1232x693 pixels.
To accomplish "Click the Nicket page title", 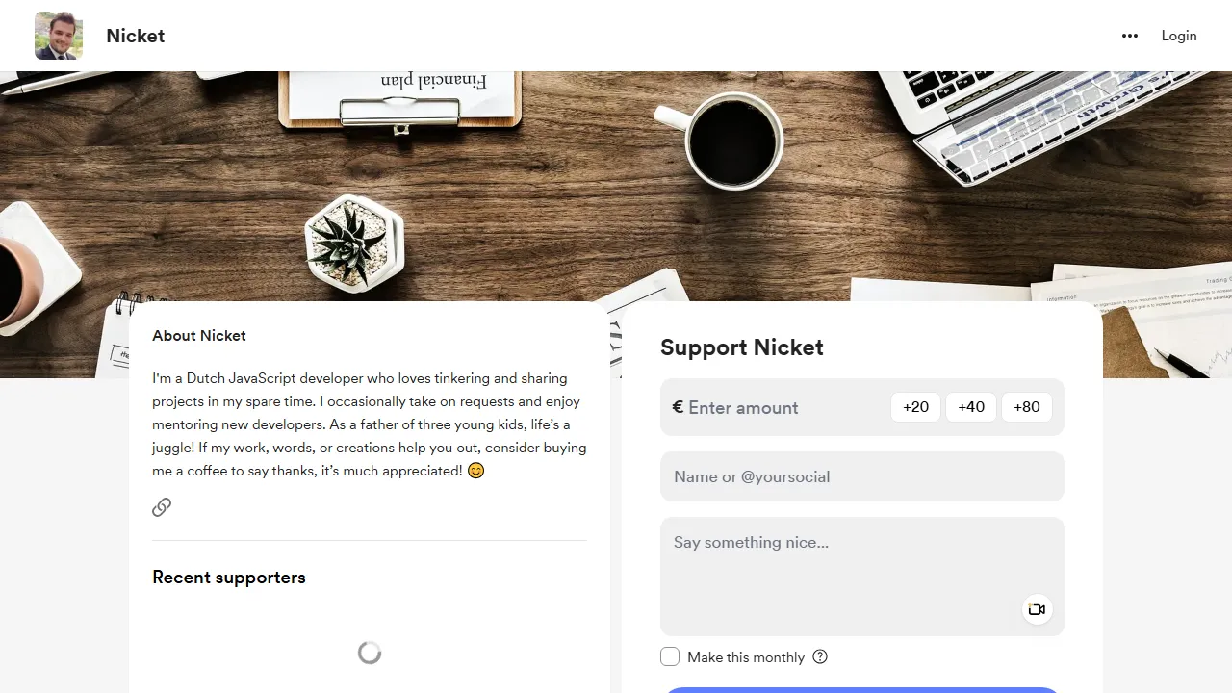I will pyautogui.click(x=135, y=36).
